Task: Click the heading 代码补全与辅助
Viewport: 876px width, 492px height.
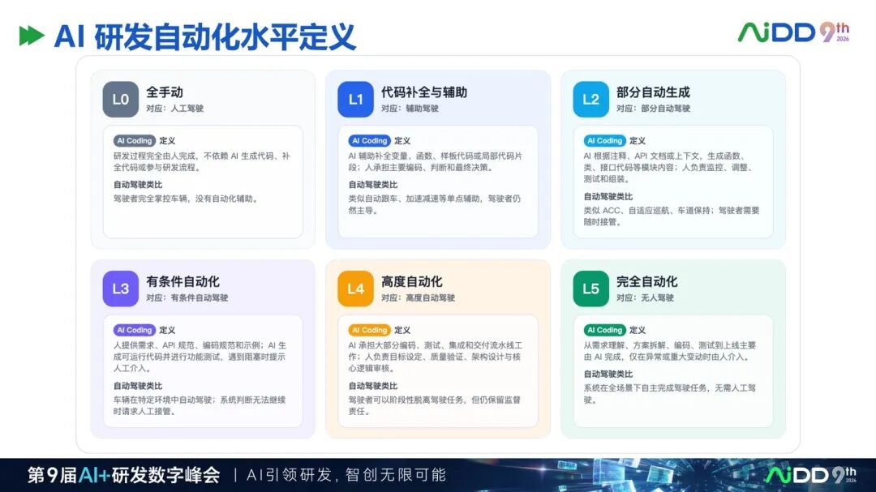Action: (424, 92)
